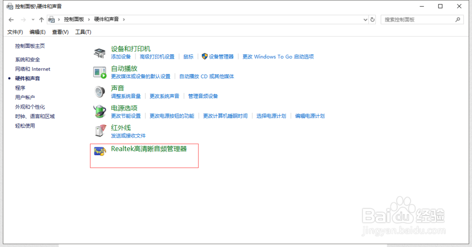Open 用户帐户 category

(25, 97)
